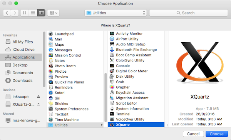The width and height of the screenshot is (231, 140).
Task: Select VoiceOver Utility in Utilities
Action: (136, 119)
